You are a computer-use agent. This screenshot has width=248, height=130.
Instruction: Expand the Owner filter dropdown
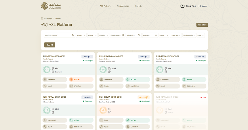(x=164, y=35)
